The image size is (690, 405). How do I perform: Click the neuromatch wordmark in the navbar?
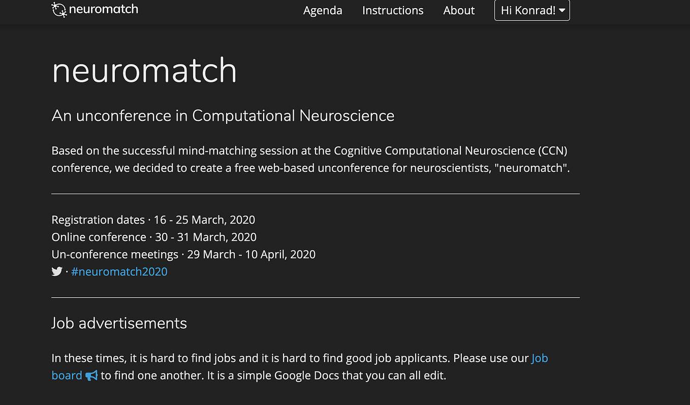pos(104,9)
